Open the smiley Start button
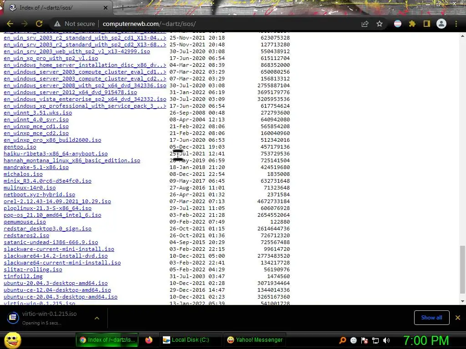This screenshot has height=349, width=466. tap(12, 340)
